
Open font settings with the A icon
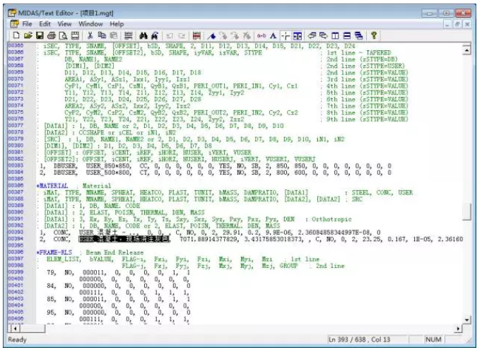273,35
